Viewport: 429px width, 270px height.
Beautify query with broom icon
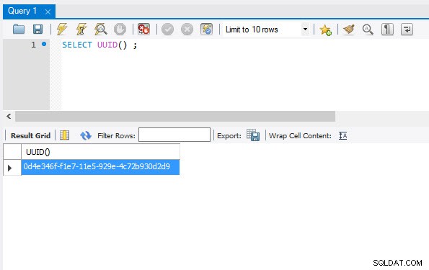[349, 29]
